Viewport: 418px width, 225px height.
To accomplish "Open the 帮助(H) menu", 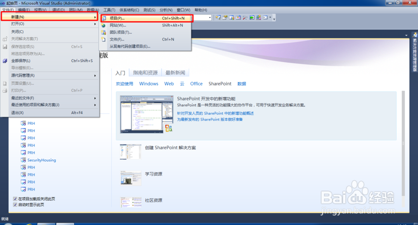I will point(201,10).
